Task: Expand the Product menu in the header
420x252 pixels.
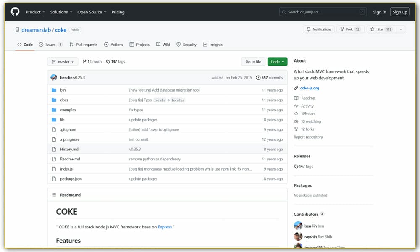Action: coord(35,12)
